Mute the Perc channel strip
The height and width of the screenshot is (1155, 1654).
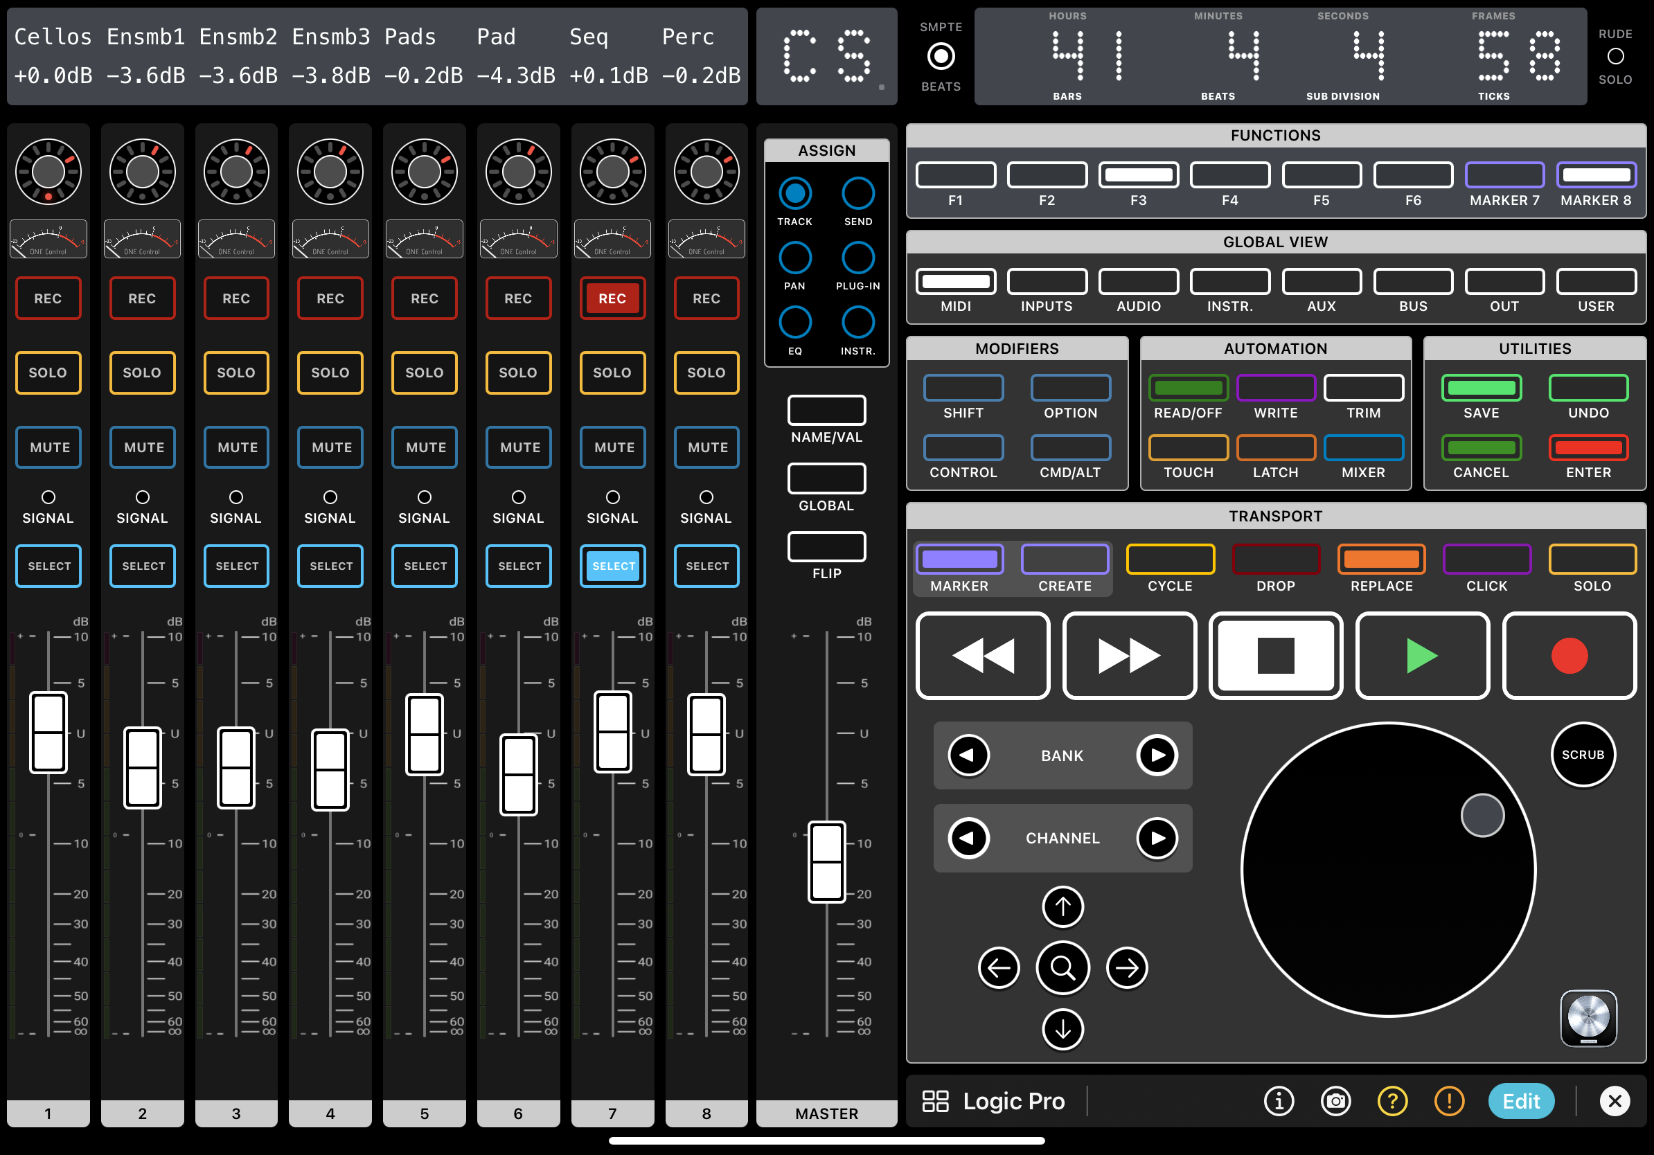click(706, 447)
